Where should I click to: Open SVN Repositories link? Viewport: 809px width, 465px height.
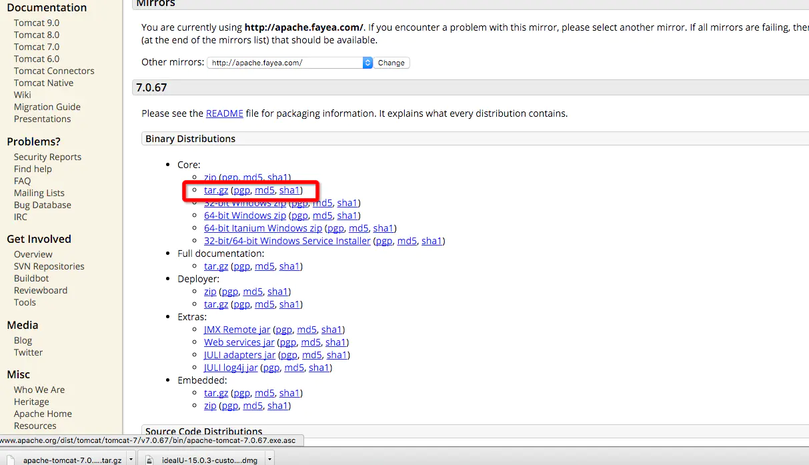pyautogui.click(x=49, y=266)
